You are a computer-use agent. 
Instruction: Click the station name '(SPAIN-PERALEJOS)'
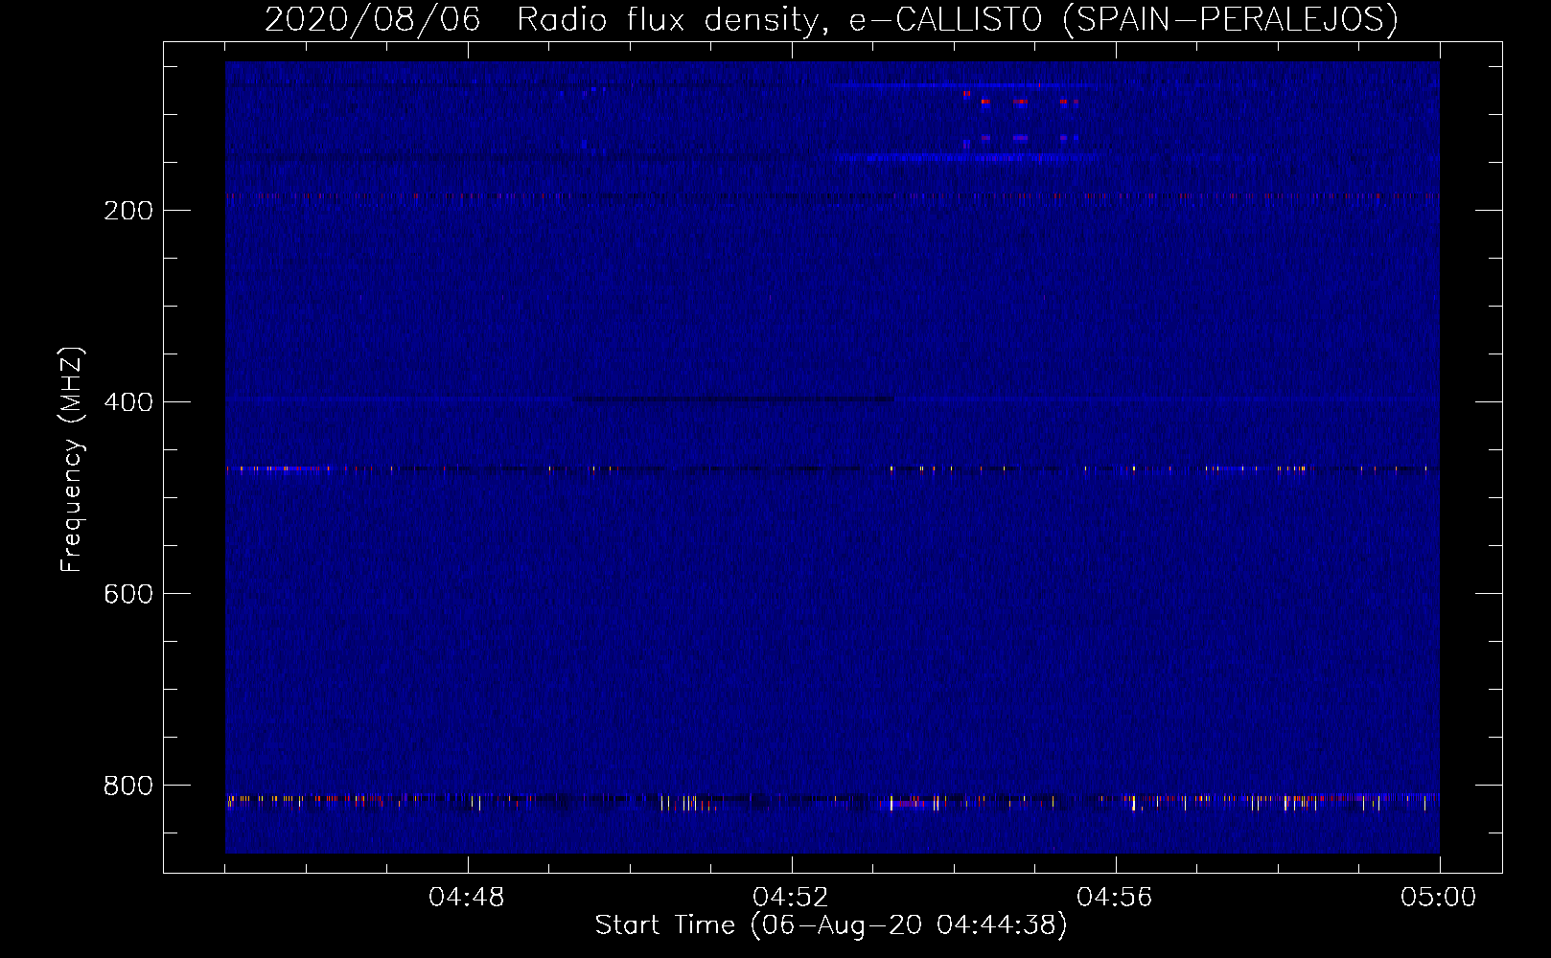click(x=1231, y=20)
